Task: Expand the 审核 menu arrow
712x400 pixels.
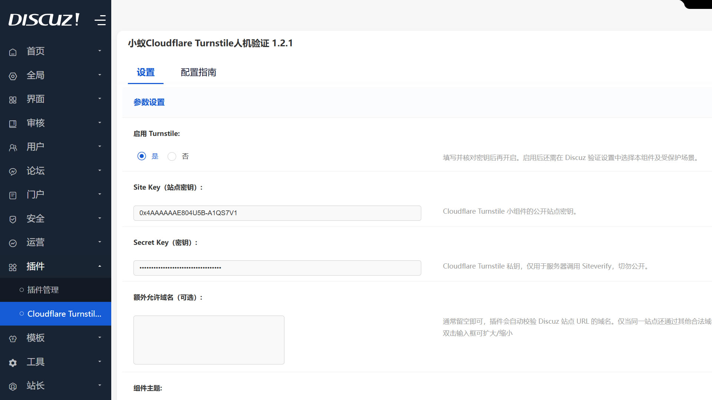Action: (99, 123)
